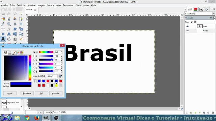The image size is (216, 121).
Task: Switch to CMYK printer color selector tab
Action: (10, 53)
